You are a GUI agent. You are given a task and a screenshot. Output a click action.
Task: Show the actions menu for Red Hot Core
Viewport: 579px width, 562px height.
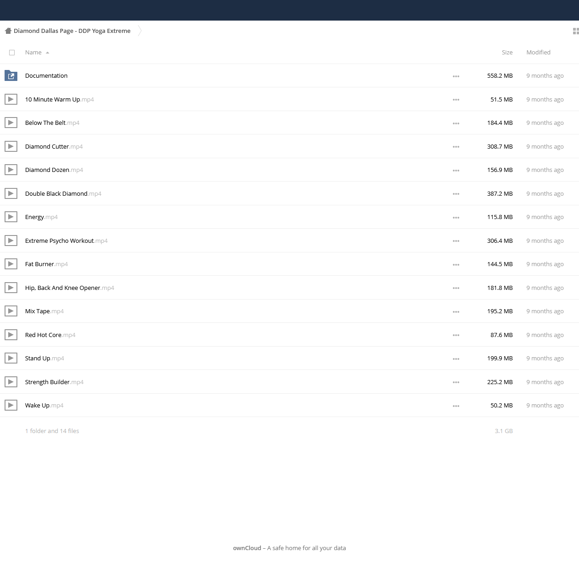(x=456, y=335)
